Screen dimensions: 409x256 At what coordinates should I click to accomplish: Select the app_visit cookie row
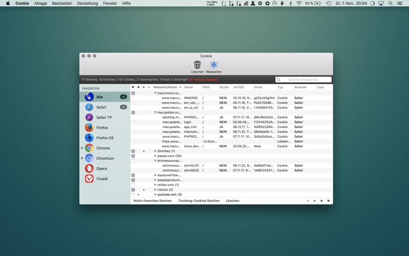click(x=232, y=127)
